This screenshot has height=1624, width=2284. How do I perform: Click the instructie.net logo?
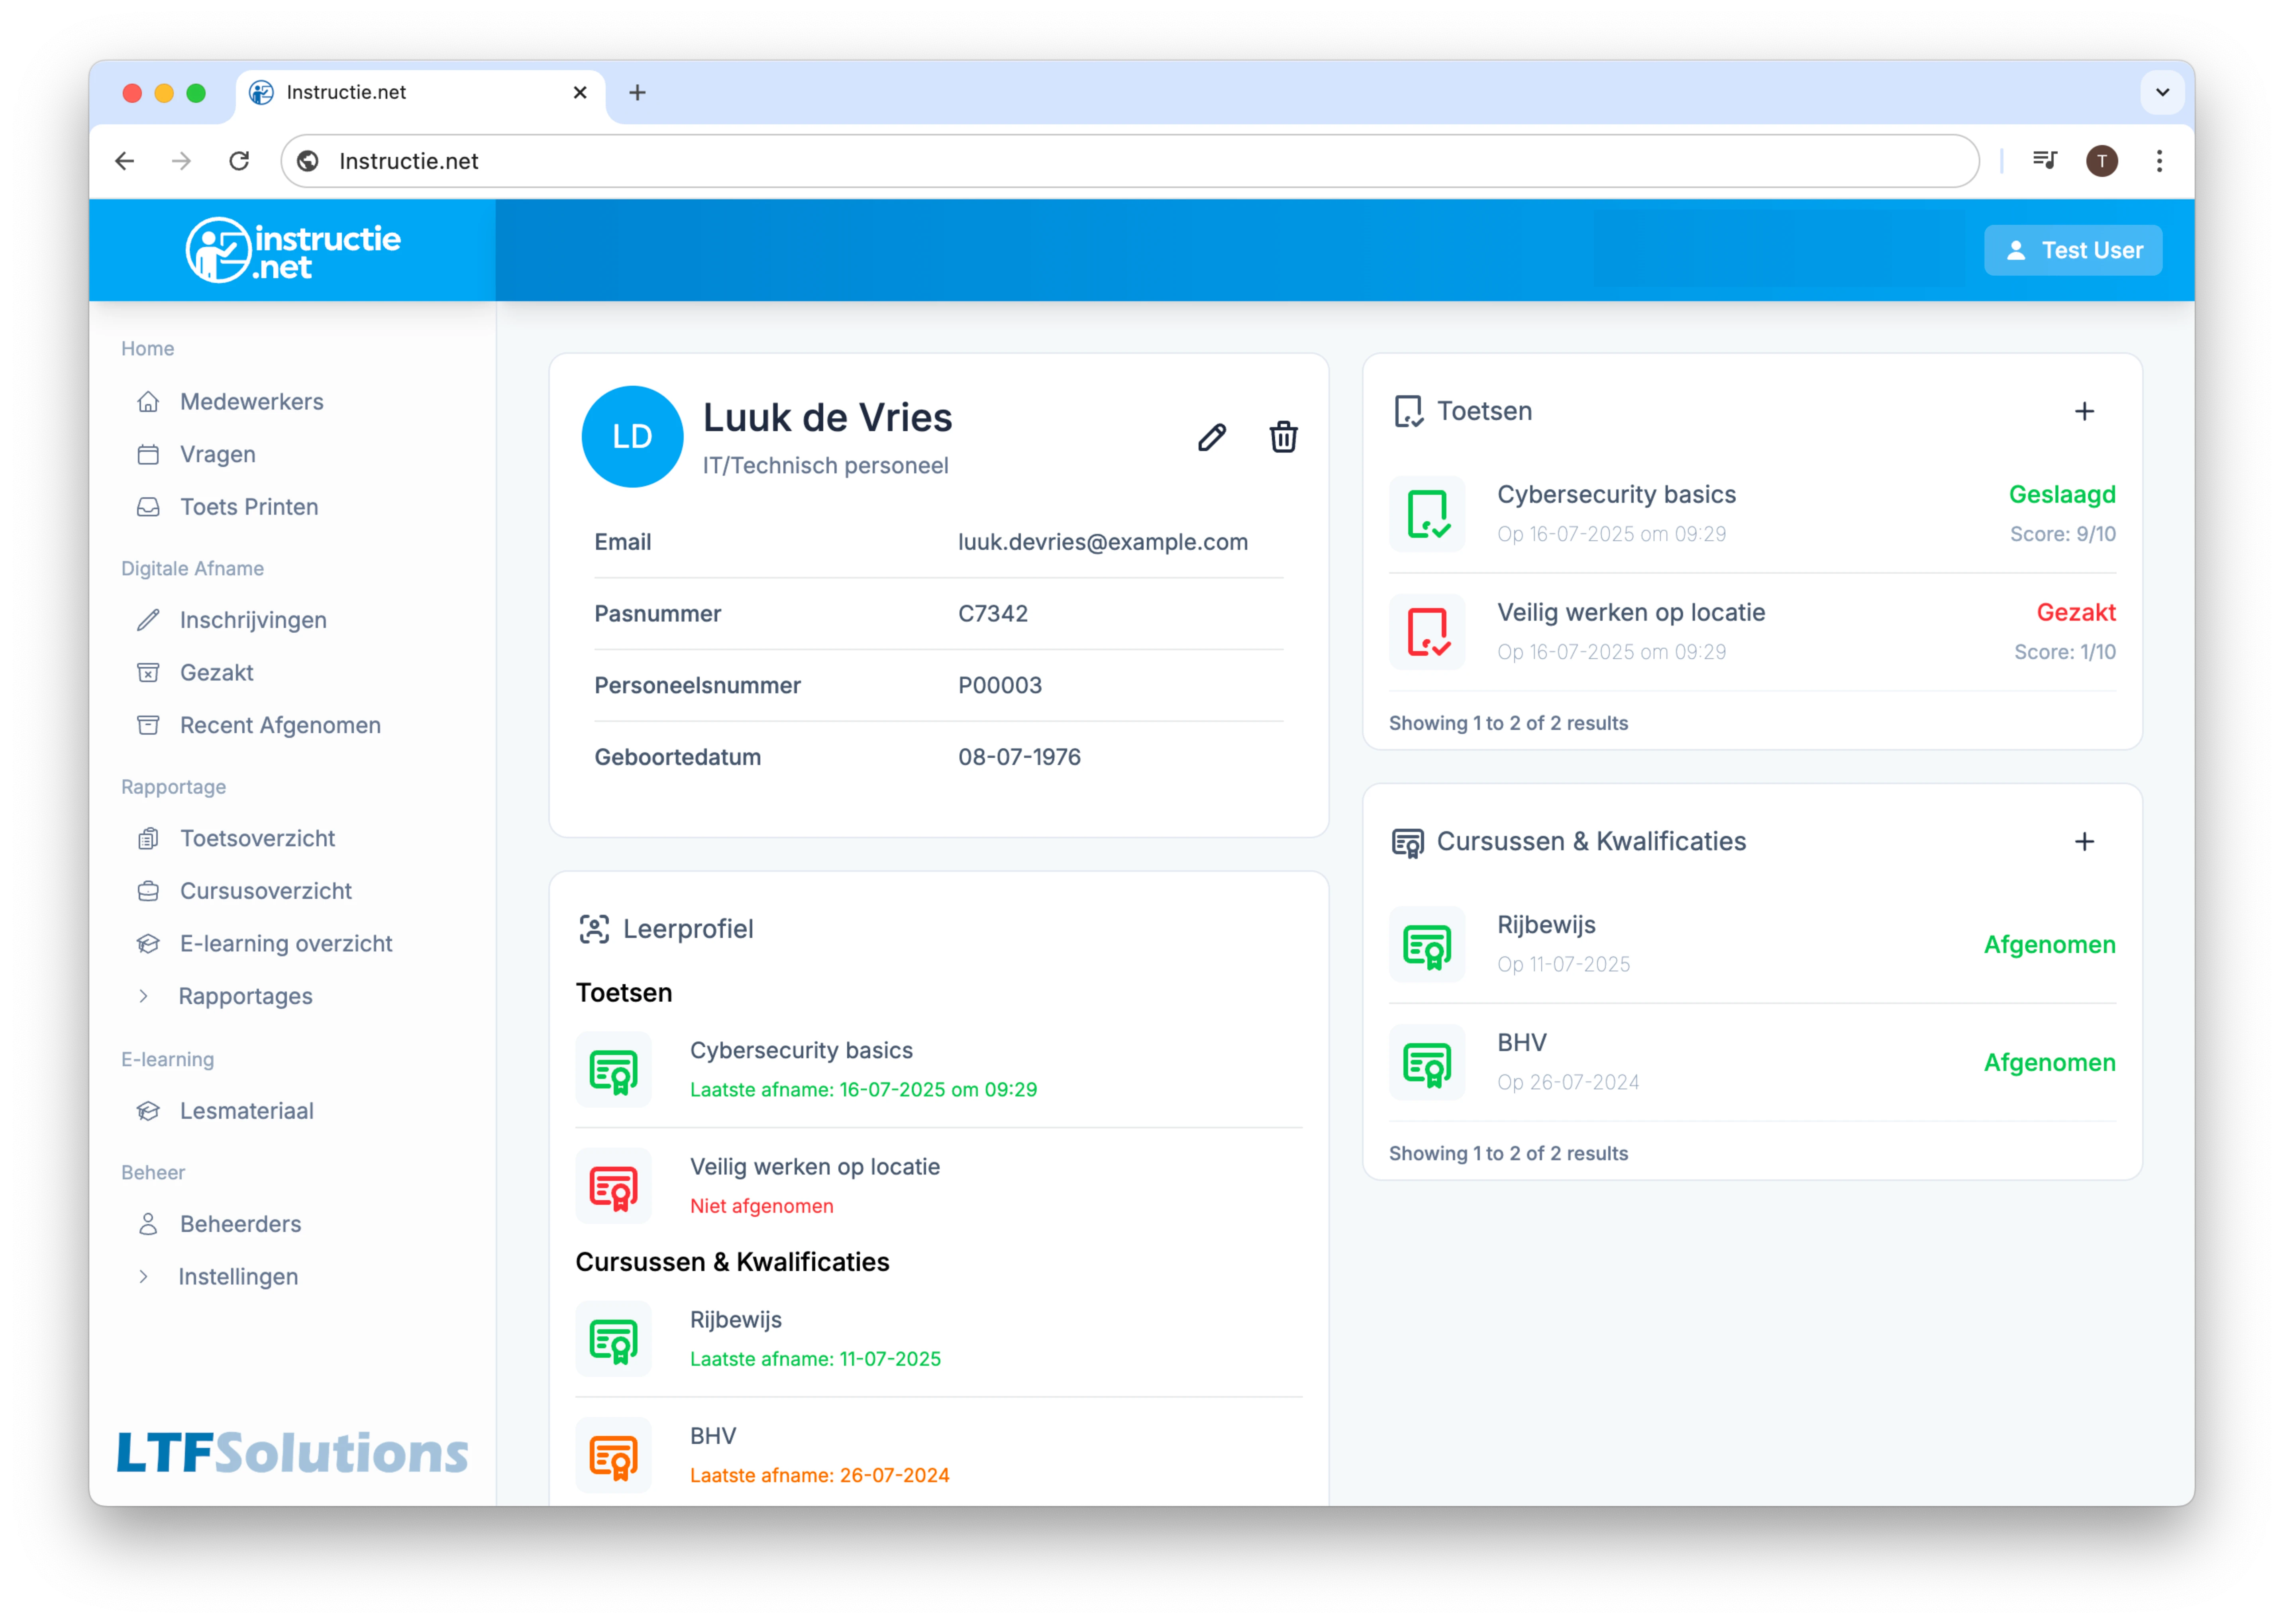293,250
